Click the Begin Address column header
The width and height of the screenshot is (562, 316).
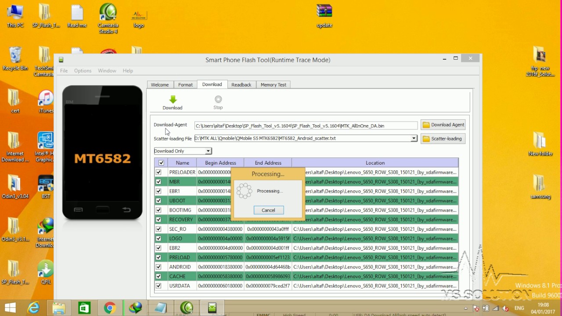[x=220, y=163]
